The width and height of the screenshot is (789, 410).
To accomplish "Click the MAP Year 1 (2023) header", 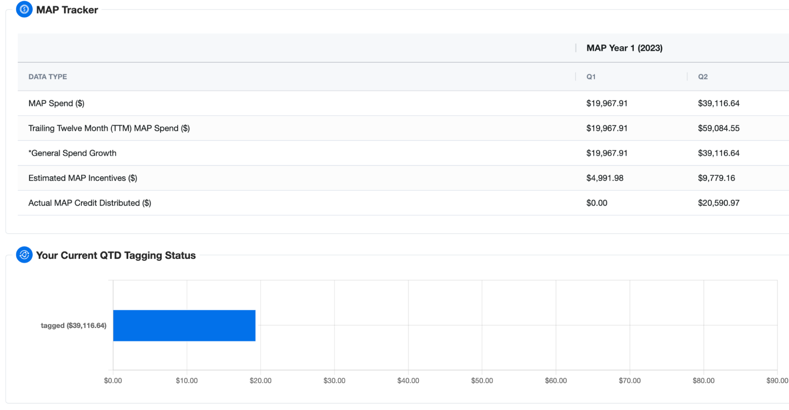I will tap(624, 48).
